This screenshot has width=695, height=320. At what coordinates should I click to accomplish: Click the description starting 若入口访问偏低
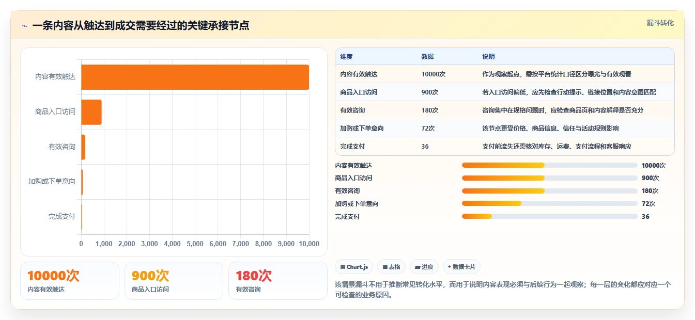[x=569, y=92]
